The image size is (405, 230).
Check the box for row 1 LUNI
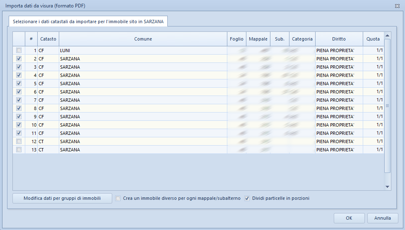point(19,50)
